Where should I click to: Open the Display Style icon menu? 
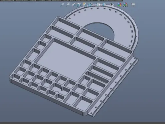[x=98, y=5]
